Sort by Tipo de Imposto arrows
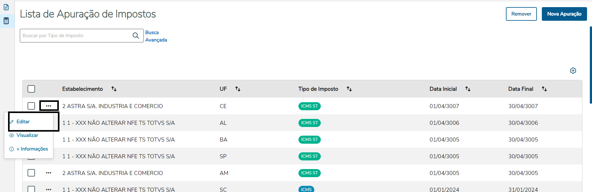592x192 pixels. pos(349,89)
